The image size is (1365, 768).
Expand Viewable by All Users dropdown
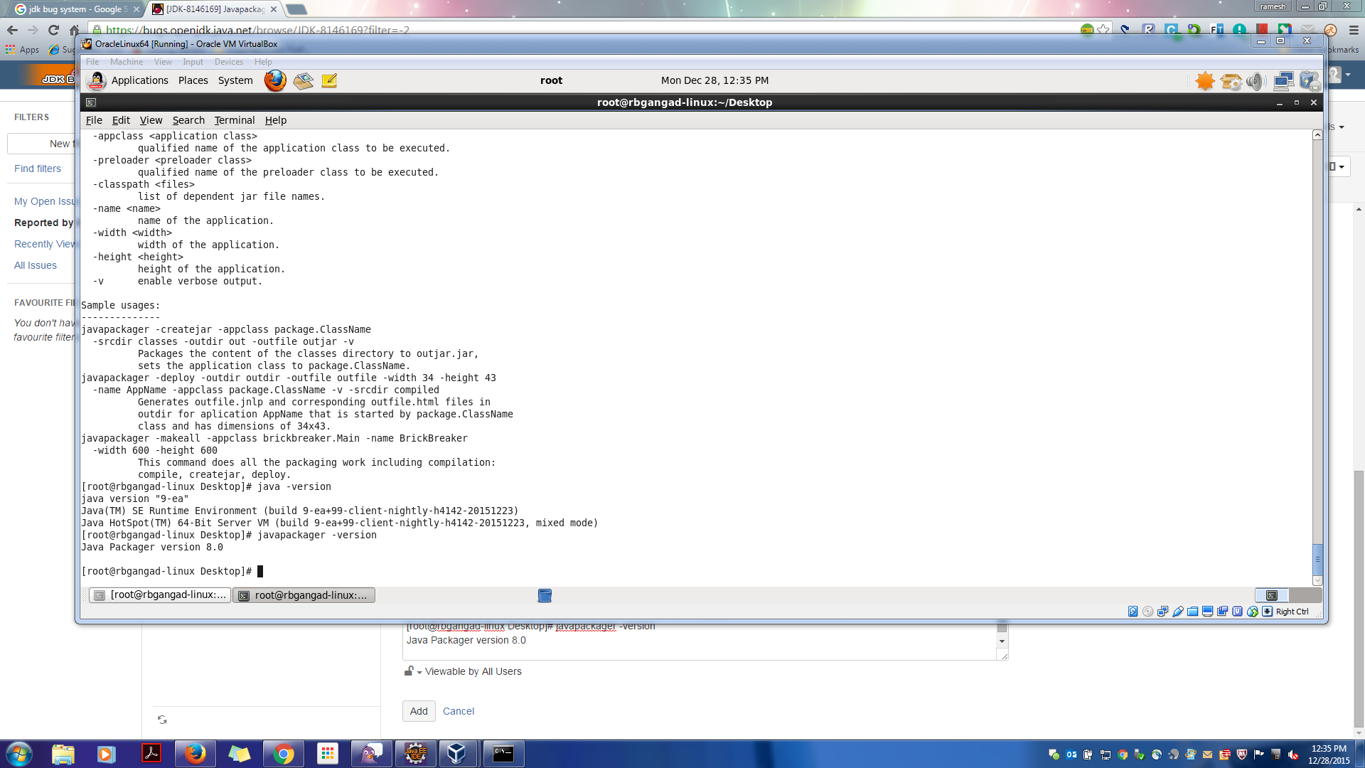point(472,671)
